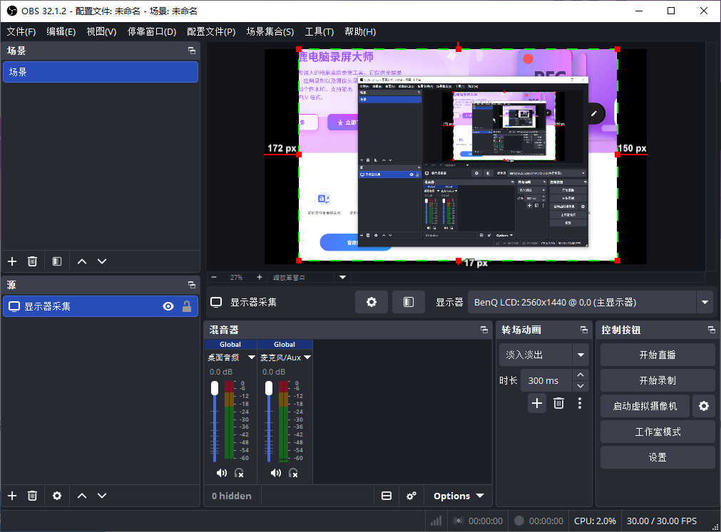Screen dimensions: 721x532
Task: Mute Mic/Aux speaker icon
Action: click(x=276, y=473)
